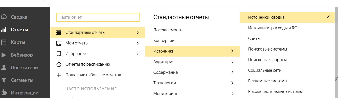Screen dimensions: 338x98
Task: Choose Источники, расходы и ROI report
Action: coord(273,28)
